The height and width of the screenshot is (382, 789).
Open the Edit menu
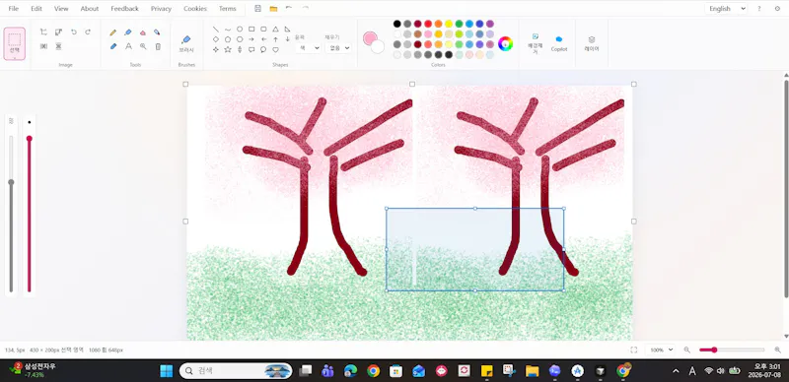click(x=36, y=9)
